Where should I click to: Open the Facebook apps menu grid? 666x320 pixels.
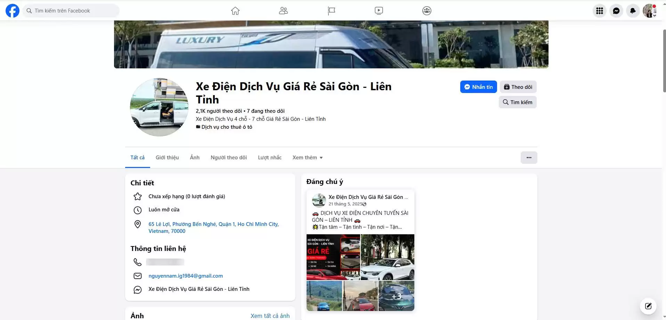[599, 11]
